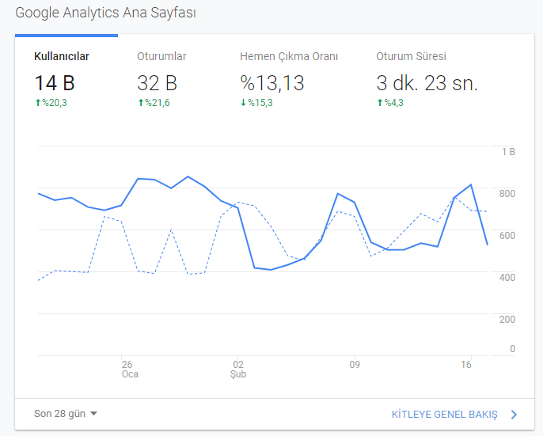Click the 09 date label on the axis

pos(355,364)
